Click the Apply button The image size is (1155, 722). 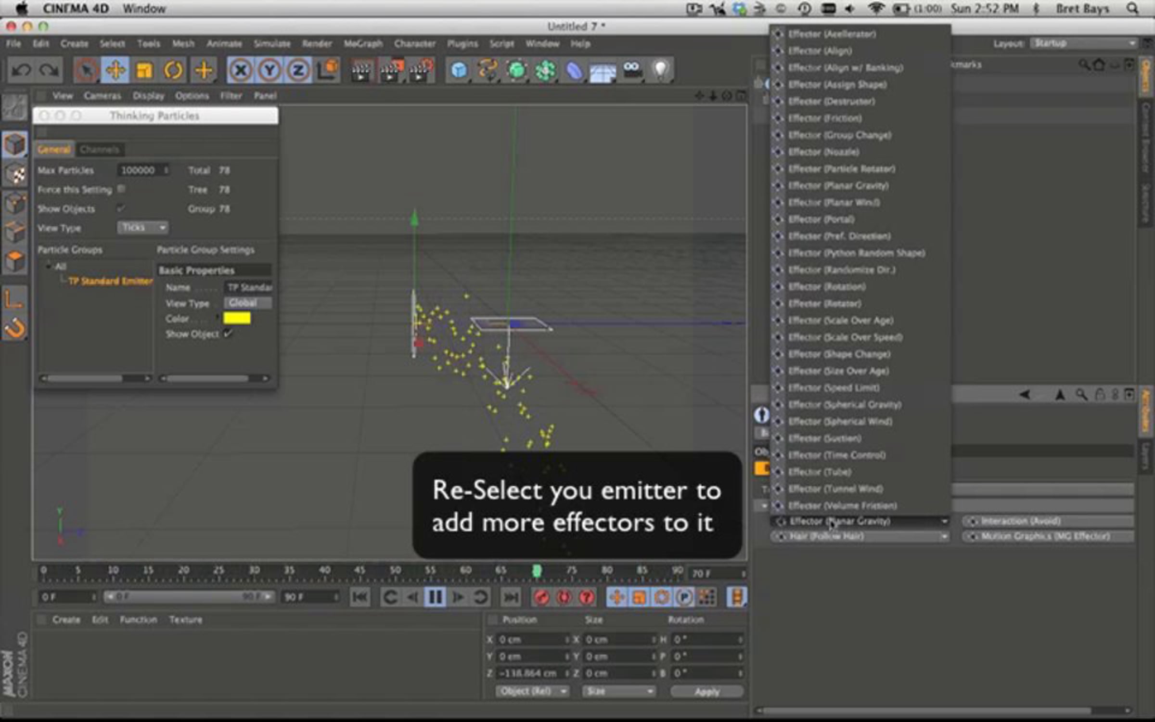pos(707,692)
